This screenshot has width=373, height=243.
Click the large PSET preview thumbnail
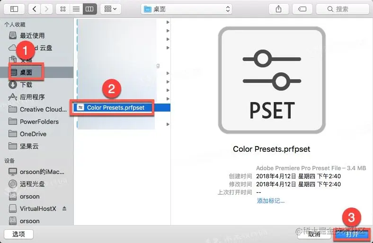pyautogui.click(x=272, y=80)
